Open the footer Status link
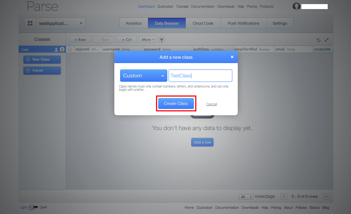 315,207
